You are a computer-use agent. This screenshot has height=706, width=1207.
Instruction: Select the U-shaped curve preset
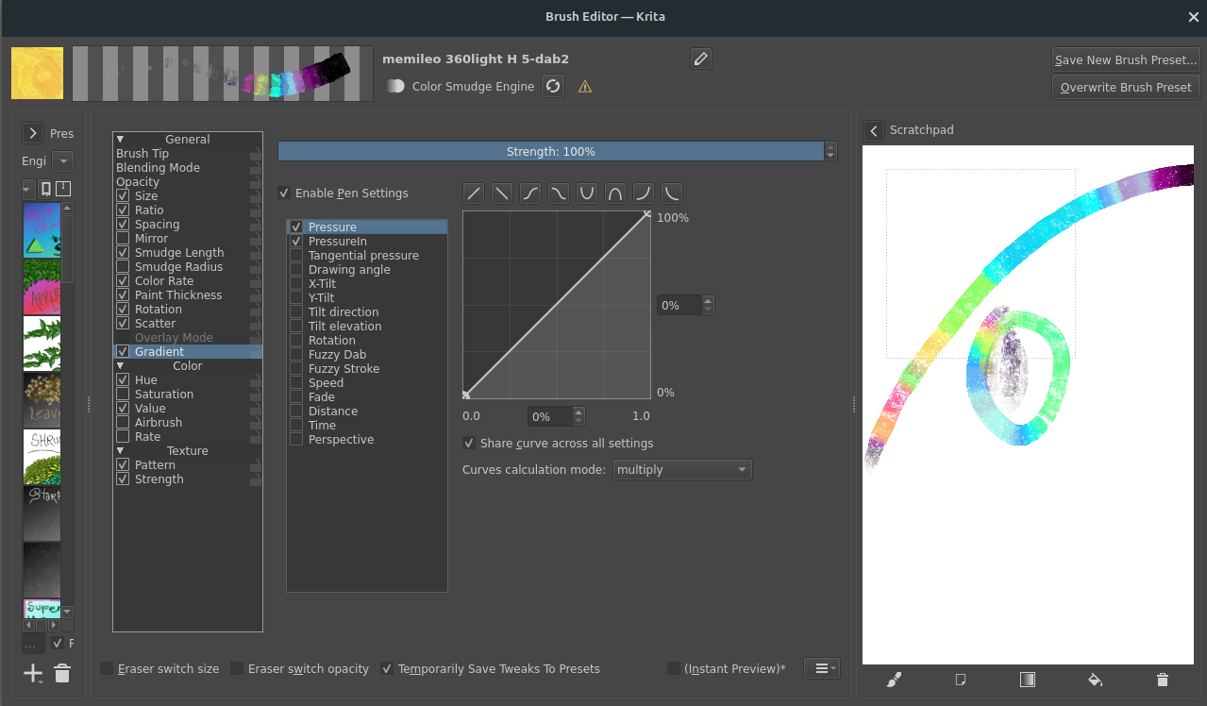(x=587, y=193)
